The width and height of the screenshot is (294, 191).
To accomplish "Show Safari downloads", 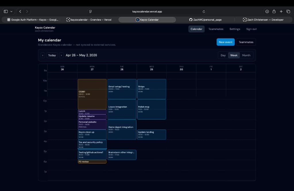I will (x=266, y=11).
